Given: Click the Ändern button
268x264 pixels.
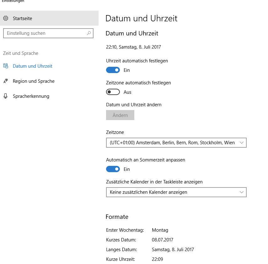Looking at the screenshot, I should click(120, 115).
